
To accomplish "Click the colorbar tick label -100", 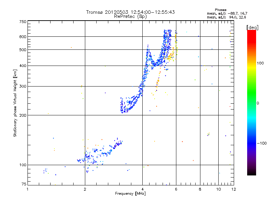I will [262, 143].
